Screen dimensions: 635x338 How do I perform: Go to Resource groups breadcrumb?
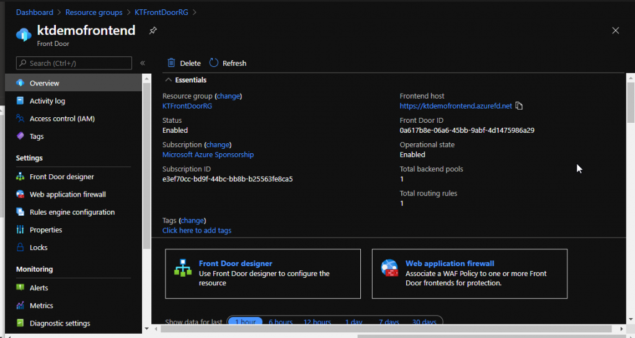tap(94, 12)
